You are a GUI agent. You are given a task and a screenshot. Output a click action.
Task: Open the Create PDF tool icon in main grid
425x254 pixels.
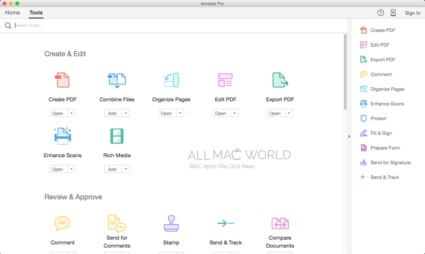(62, 80)
